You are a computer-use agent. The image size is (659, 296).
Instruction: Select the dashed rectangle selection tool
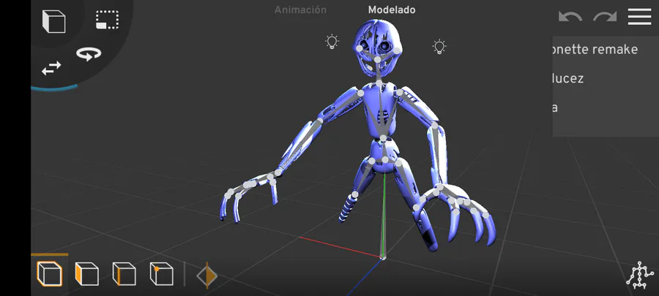pos(107,20)
